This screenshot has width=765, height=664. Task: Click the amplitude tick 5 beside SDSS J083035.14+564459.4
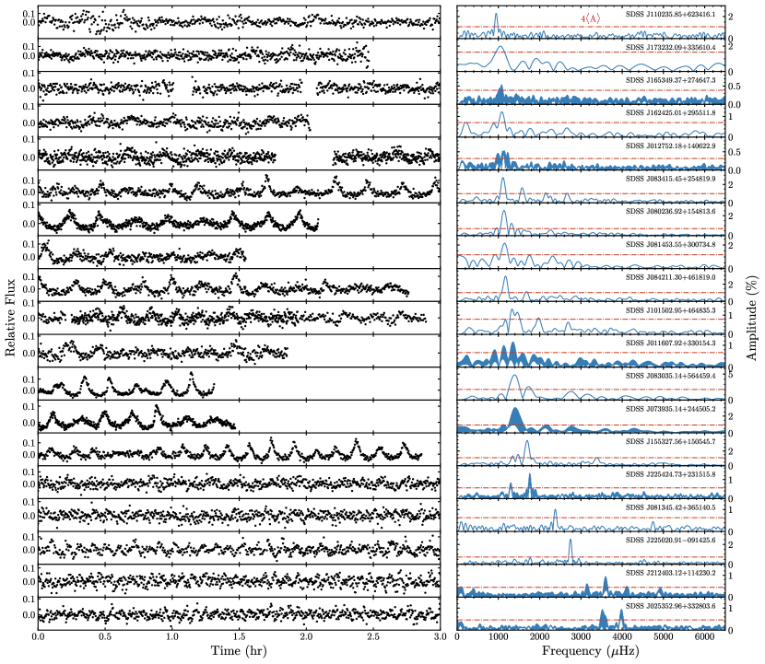coord(730,376)
